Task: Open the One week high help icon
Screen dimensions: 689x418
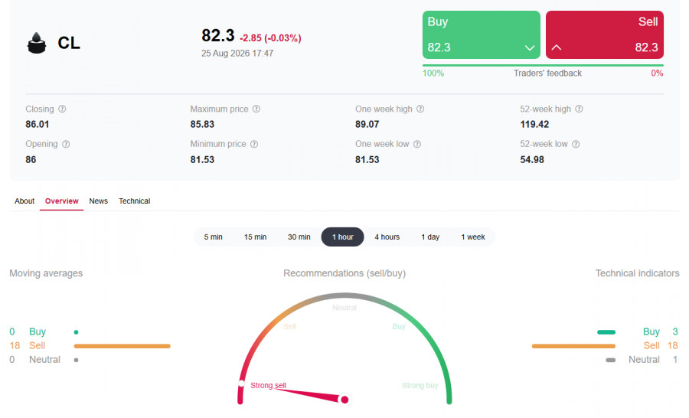Action: click(x=420, y=109)
